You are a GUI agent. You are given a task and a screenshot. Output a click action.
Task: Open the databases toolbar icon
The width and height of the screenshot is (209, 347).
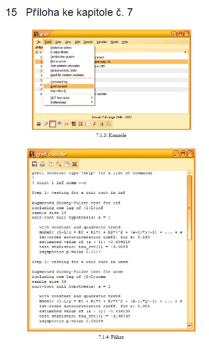click(x=102, y=124)
